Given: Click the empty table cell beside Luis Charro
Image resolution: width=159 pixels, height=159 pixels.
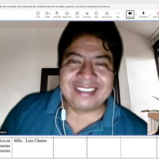Looking at the screenshot, I should point(70,148).
